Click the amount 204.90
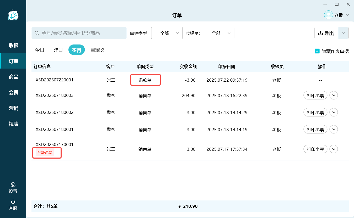354x218 pixels. 189,96
